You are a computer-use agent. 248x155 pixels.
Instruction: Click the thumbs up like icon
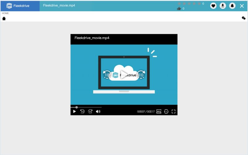(x=179, y=9)
